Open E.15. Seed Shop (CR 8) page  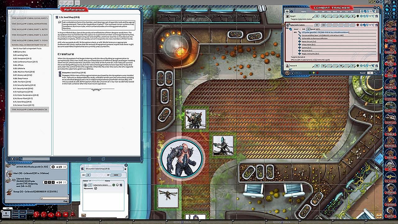[22, 102]
